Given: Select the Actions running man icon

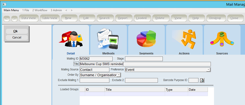Looking at the screenshot, I should [x=184, y=38].
